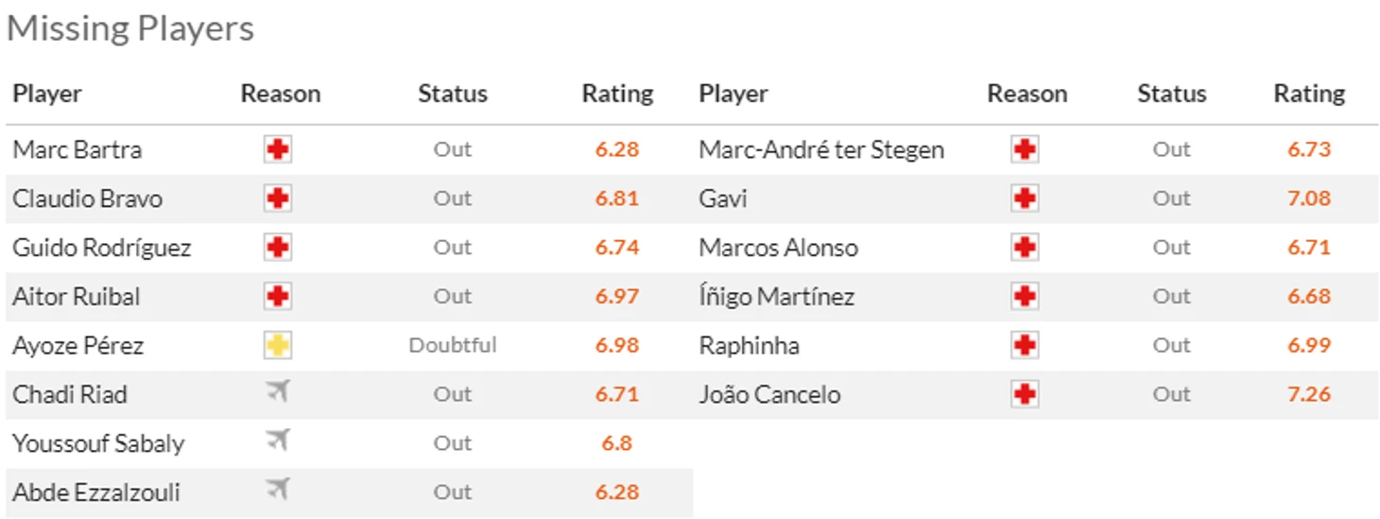The height and width of the screenshot is (519, 1380).
Task: Click the Missing Players heading
Action: [x=130, y=28]
